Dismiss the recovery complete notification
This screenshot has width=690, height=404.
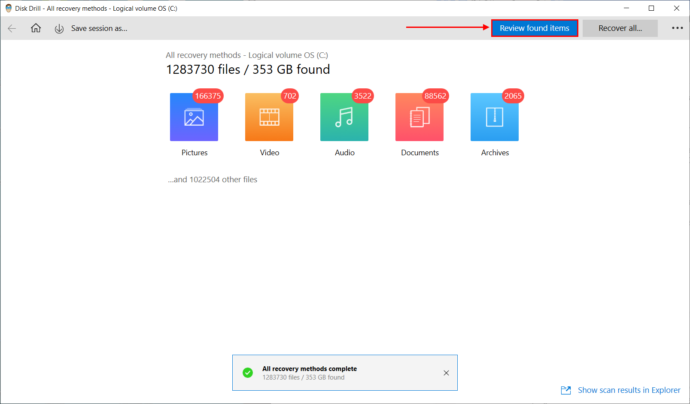coord(447,373)
